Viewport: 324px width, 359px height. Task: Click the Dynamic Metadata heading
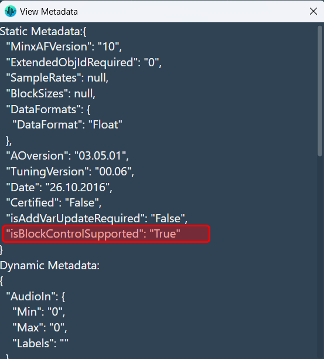pos(50,265)
